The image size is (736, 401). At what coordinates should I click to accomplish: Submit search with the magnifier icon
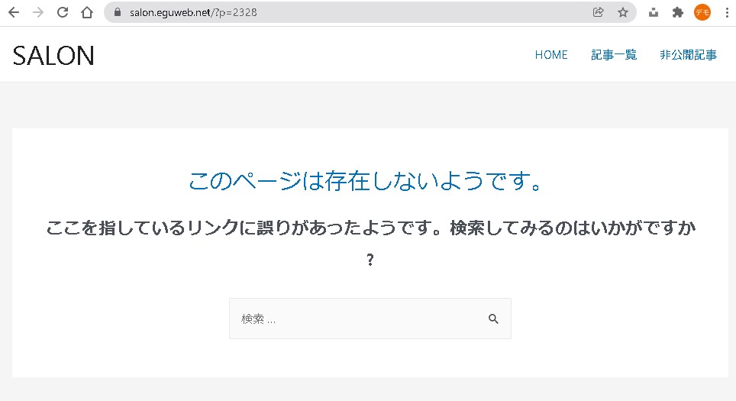[493, 319]
